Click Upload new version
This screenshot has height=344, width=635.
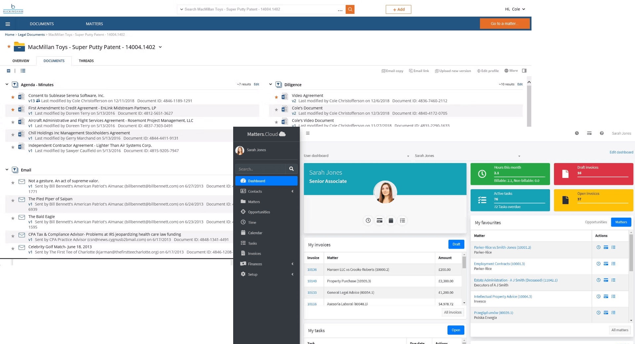click(453, 71)
